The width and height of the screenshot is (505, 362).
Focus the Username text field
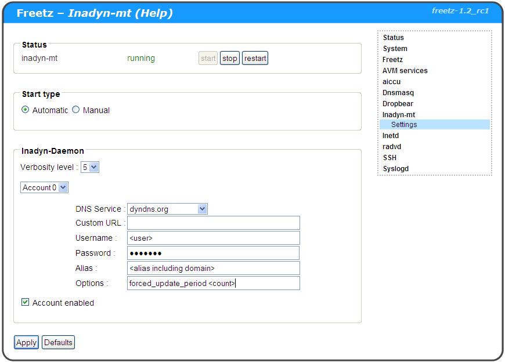coord(213,238)
